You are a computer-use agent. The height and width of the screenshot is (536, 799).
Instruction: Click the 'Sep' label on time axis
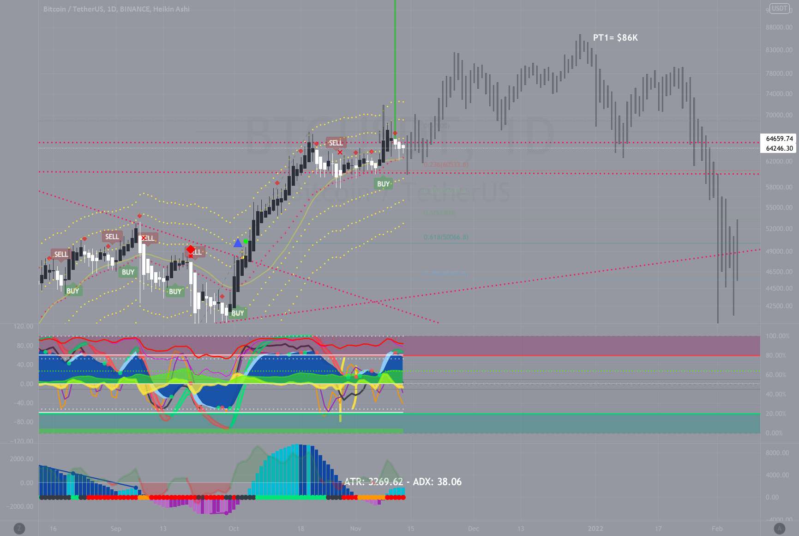tap(116, 529)
